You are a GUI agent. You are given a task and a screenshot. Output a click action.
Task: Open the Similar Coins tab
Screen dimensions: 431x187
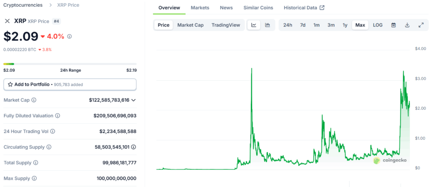coord(258,8)
